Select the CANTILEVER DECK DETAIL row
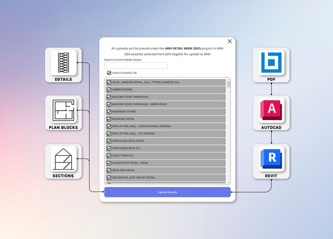The height and width of the screenshot is (239, 333). click(x=166, y=141)
